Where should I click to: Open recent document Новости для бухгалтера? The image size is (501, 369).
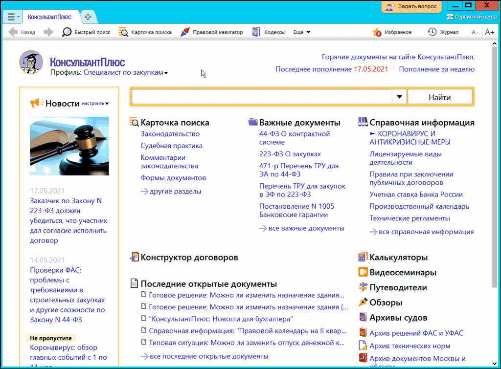pos(221,319)
